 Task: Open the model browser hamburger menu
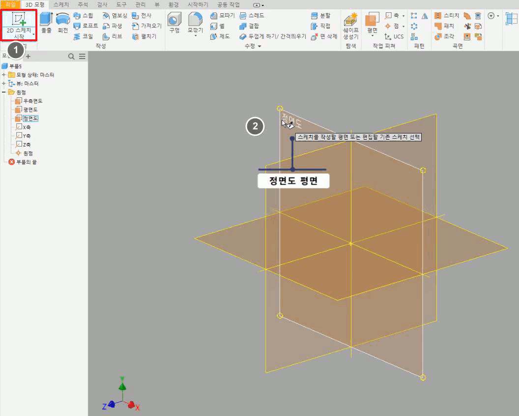click(x=82, y=57)
